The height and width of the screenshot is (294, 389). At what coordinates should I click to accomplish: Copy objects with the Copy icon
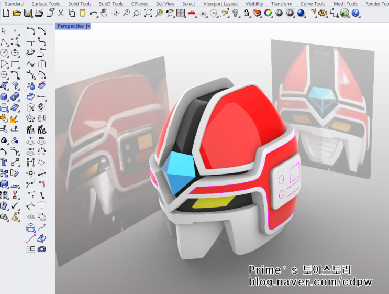[72, 13]
